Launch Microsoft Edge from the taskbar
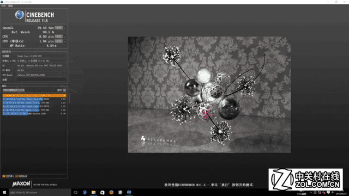349x196 pixels. (x=85, y=192)
